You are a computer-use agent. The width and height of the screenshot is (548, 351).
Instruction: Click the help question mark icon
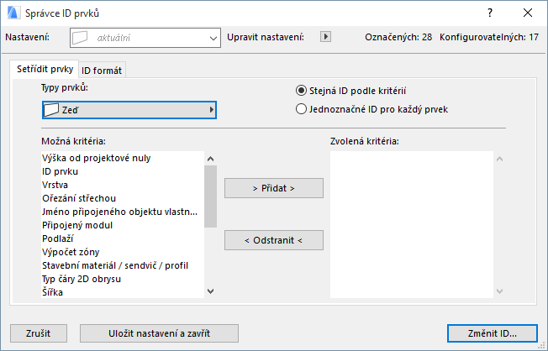(490, 13)
